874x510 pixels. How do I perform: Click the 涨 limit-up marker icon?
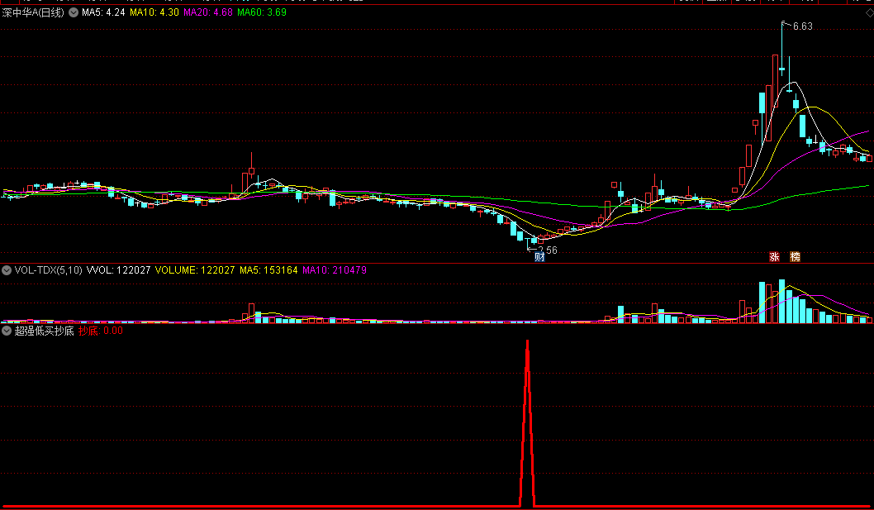pos(774,257)
